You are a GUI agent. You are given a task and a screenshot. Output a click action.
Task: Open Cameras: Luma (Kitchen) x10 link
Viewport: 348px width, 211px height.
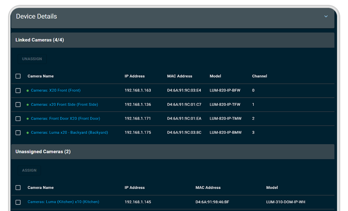(63, 202)
